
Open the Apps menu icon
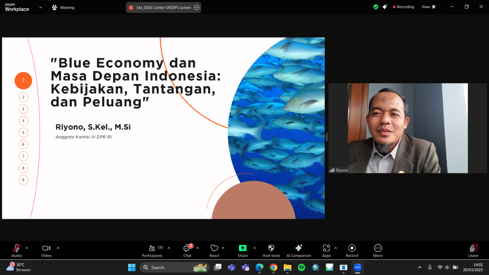(x=326, y=248)
